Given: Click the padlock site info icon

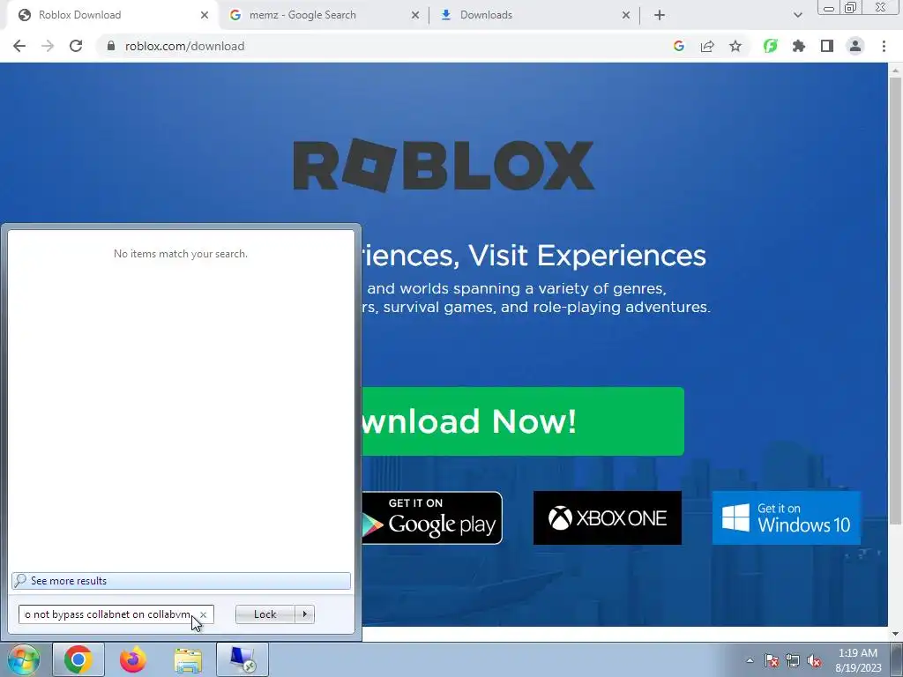Looking at the screenshot, I should pyautogui.click(x=111, y=46).
